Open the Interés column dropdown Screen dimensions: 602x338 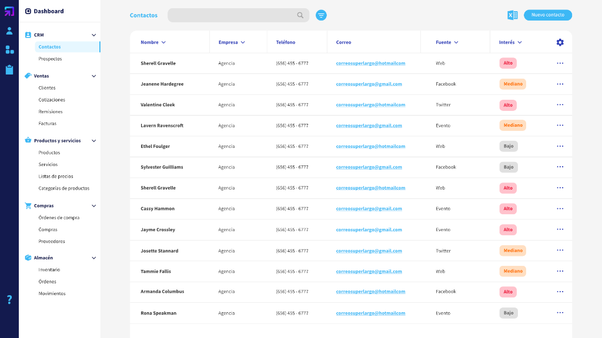tap(520, 42)
